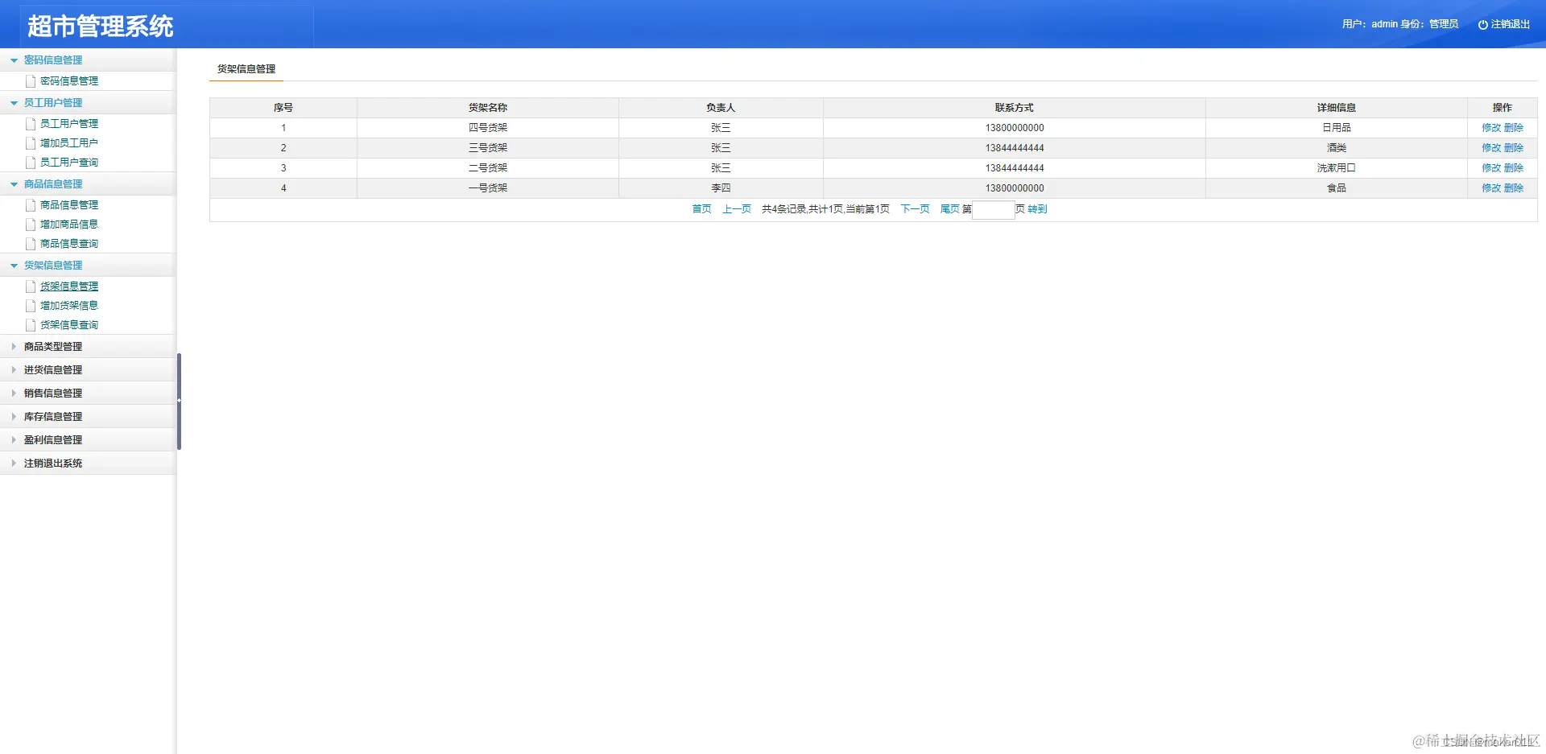Click page icon next to 货架信息查询
Viewport: 1546px width, 754px height.
[31, 325]
